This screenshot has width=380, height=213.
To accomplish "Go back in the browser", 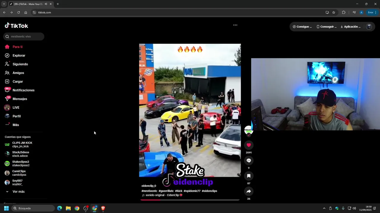I will [4, 12].
